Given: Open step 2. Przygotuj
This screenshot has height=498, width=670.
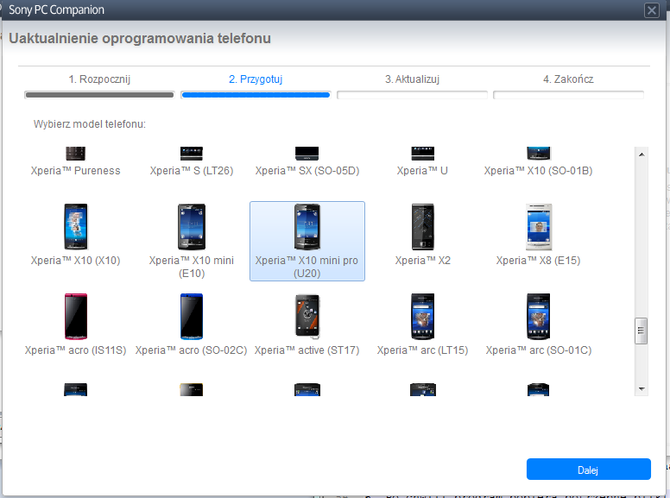Looking at the screenshot, I should [256, 79].
